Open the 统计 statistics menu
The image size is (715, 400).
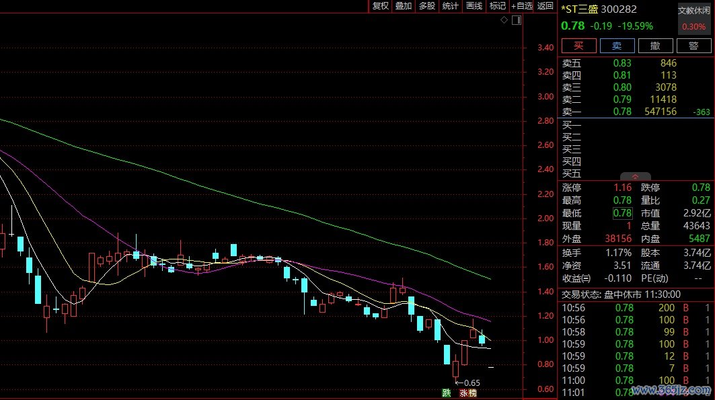point(451,6)
